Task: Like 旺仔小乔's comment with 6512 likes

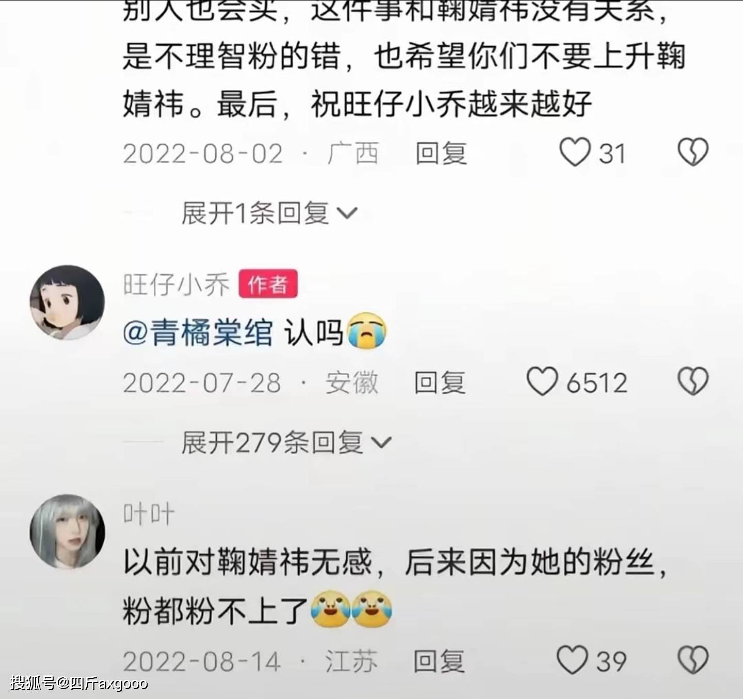Action: coord(542,382)
